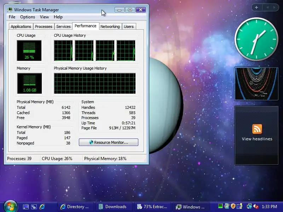Select the Performance tab
Image resolution: width=283 pixels, height=212 pixels.
86,26
